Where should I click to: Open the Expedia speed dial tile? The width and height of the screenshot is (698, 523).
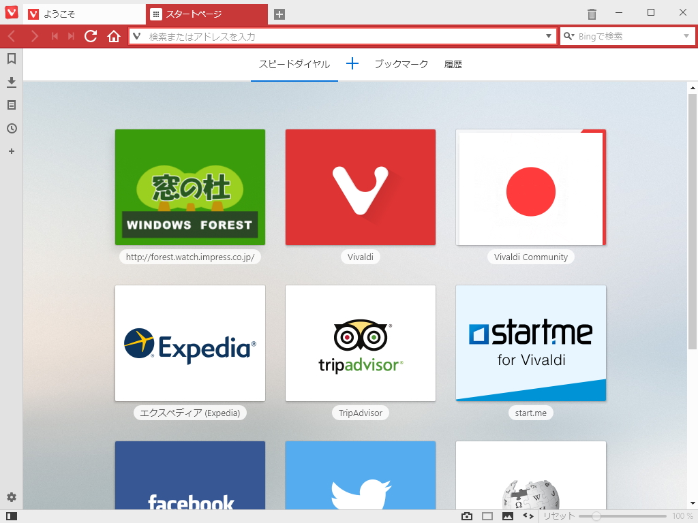(x=190, y=343)
